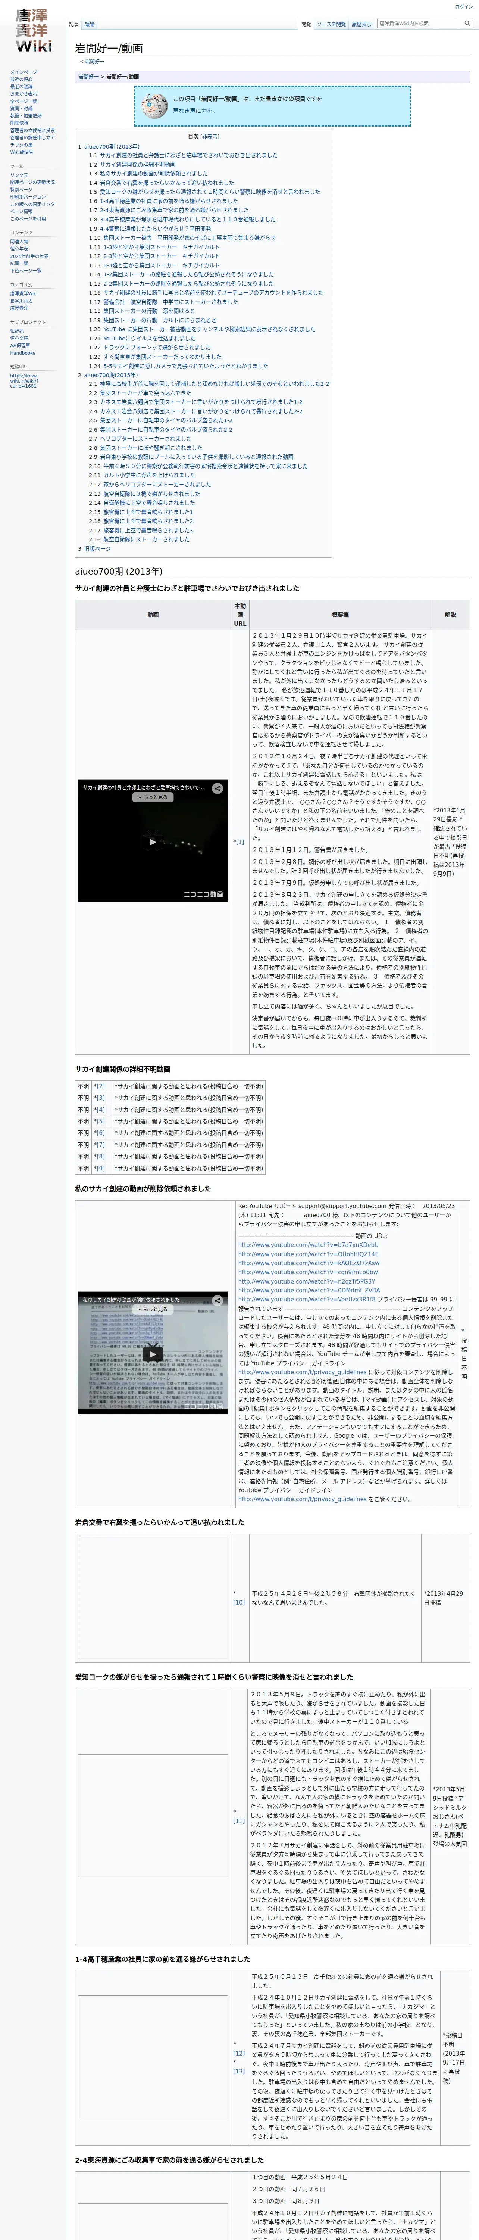Expand もっと見る on the サカイ創建の社員 video

click(x=153, y=797)
